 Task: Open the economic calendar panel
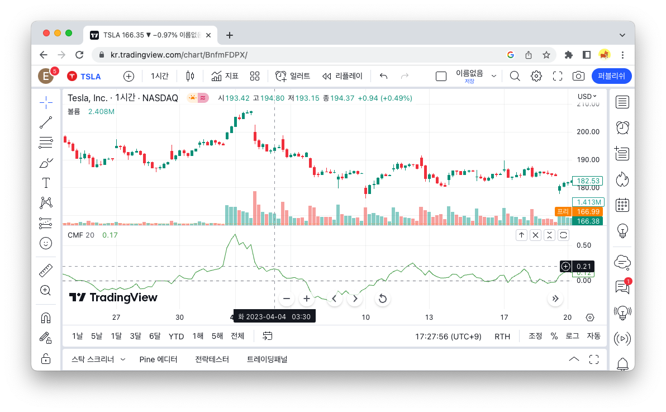(622, 205)
